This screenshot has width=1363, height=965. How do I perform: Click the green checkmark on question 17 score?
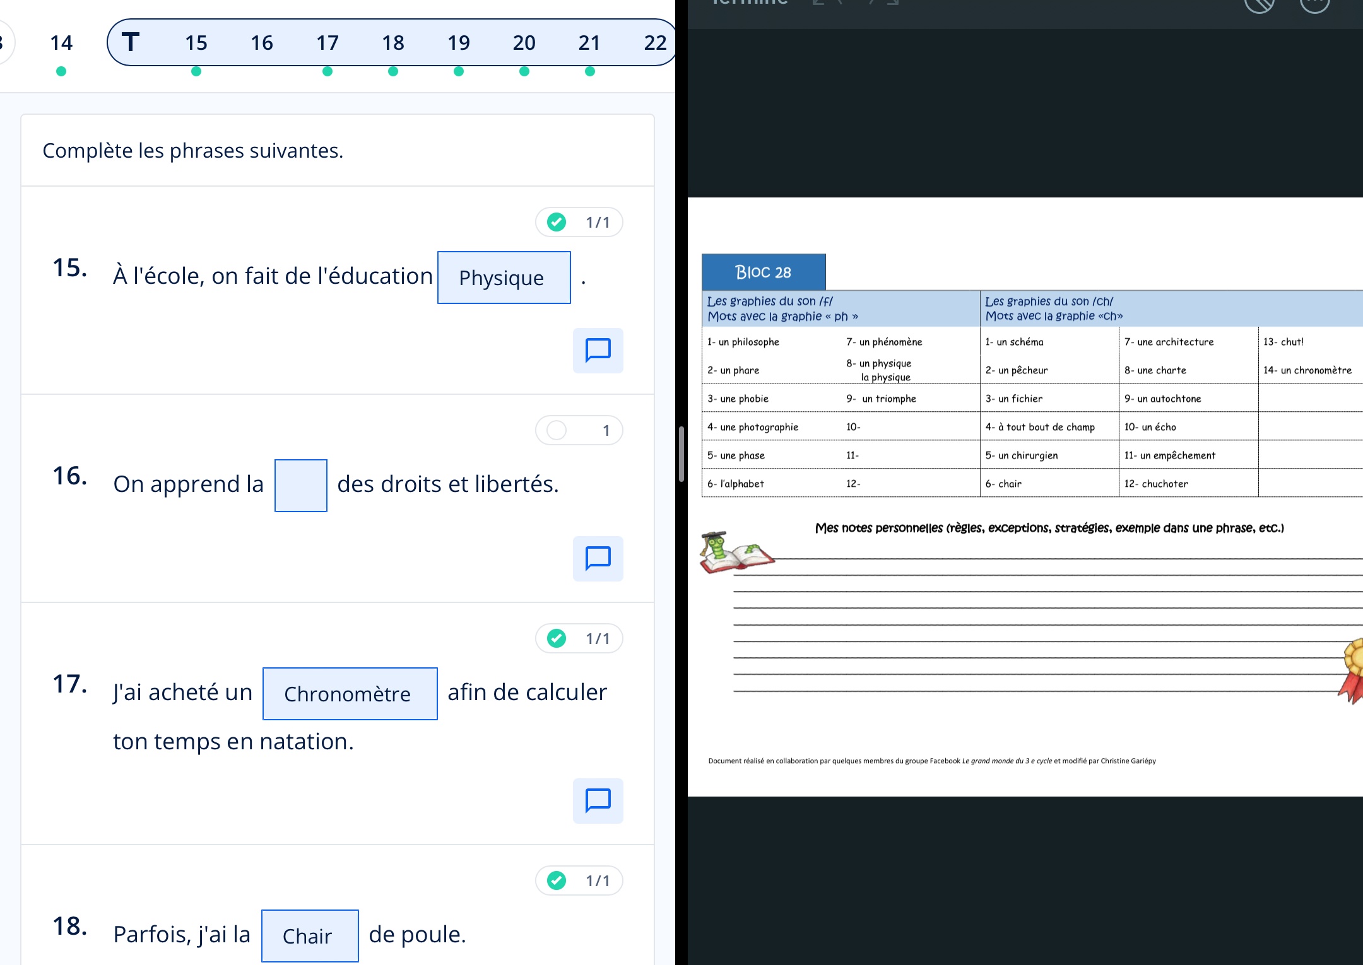(557, 638)
